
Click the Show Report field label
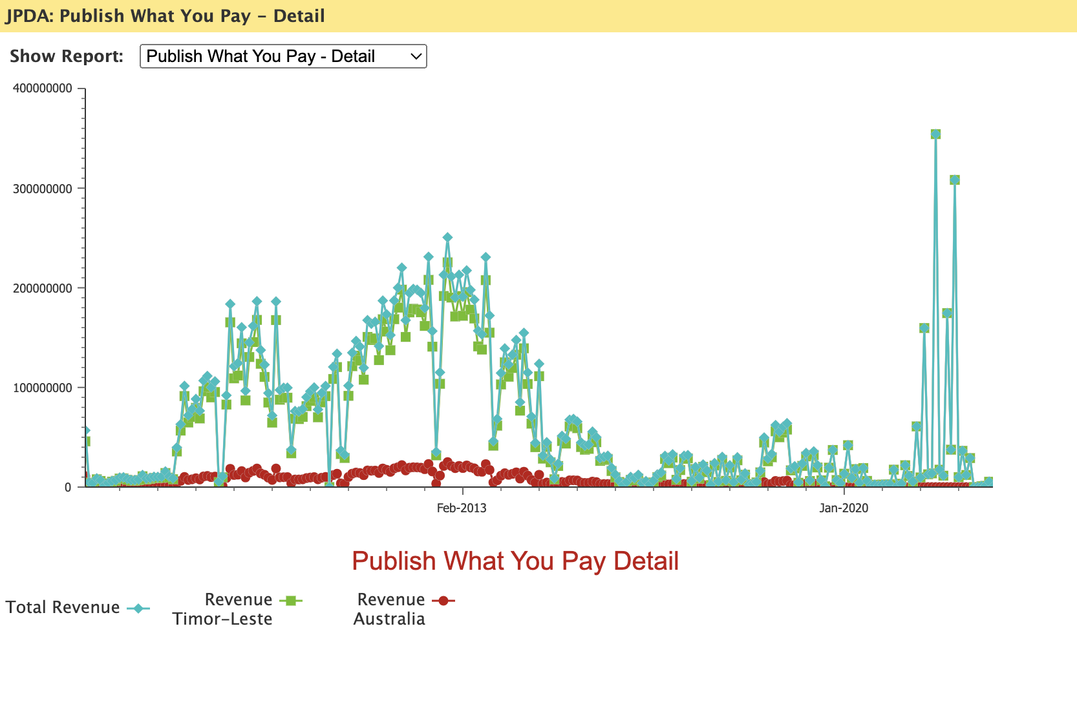tap(67, 56)
